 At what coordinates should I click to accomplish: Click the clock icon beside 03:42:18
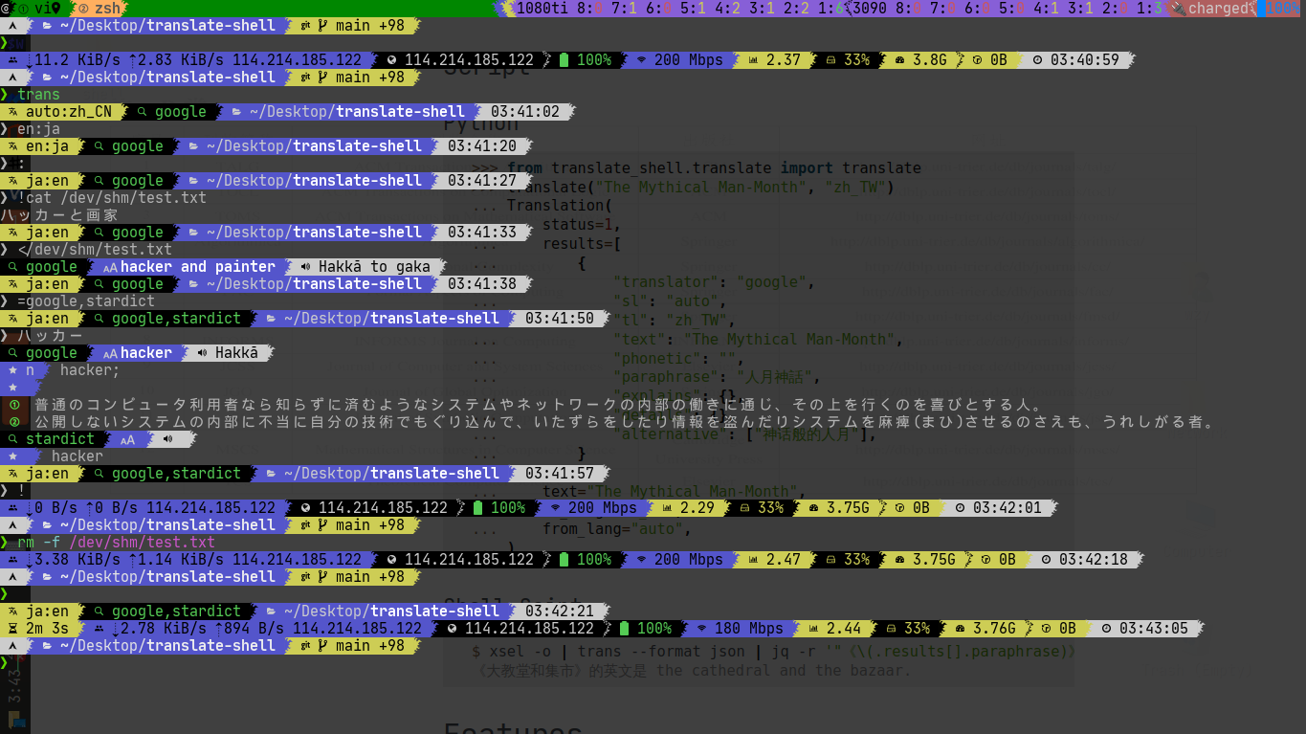tap(1047, 559)
